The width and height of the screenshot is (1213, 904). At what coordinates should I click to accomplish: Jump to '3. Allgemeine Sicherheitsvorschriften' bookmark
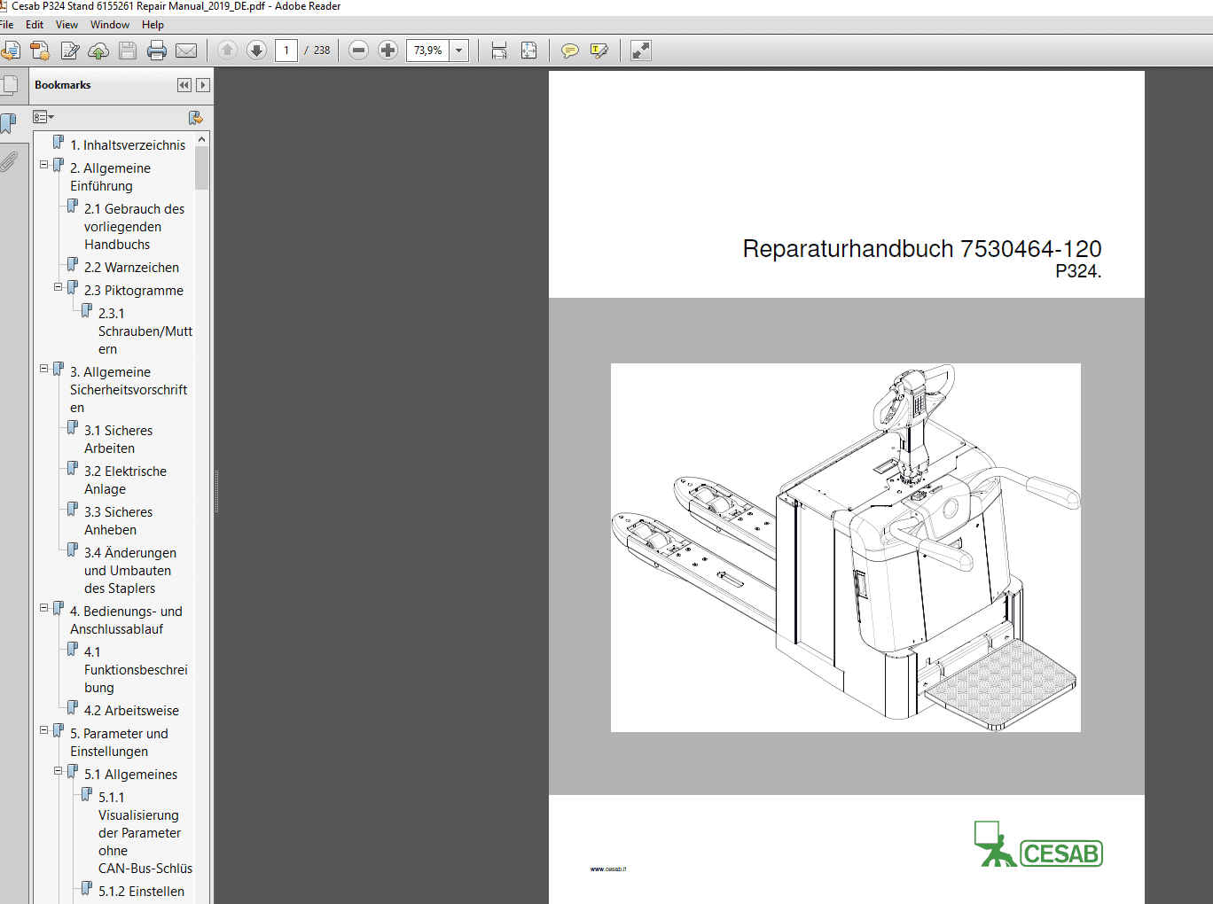(129, 390)
